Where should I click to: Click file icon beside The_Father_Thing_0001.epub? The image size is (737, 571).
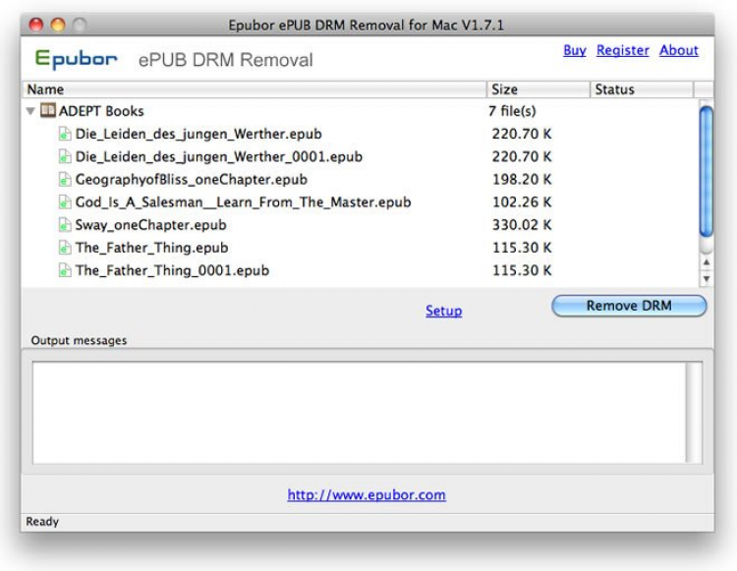66,270
